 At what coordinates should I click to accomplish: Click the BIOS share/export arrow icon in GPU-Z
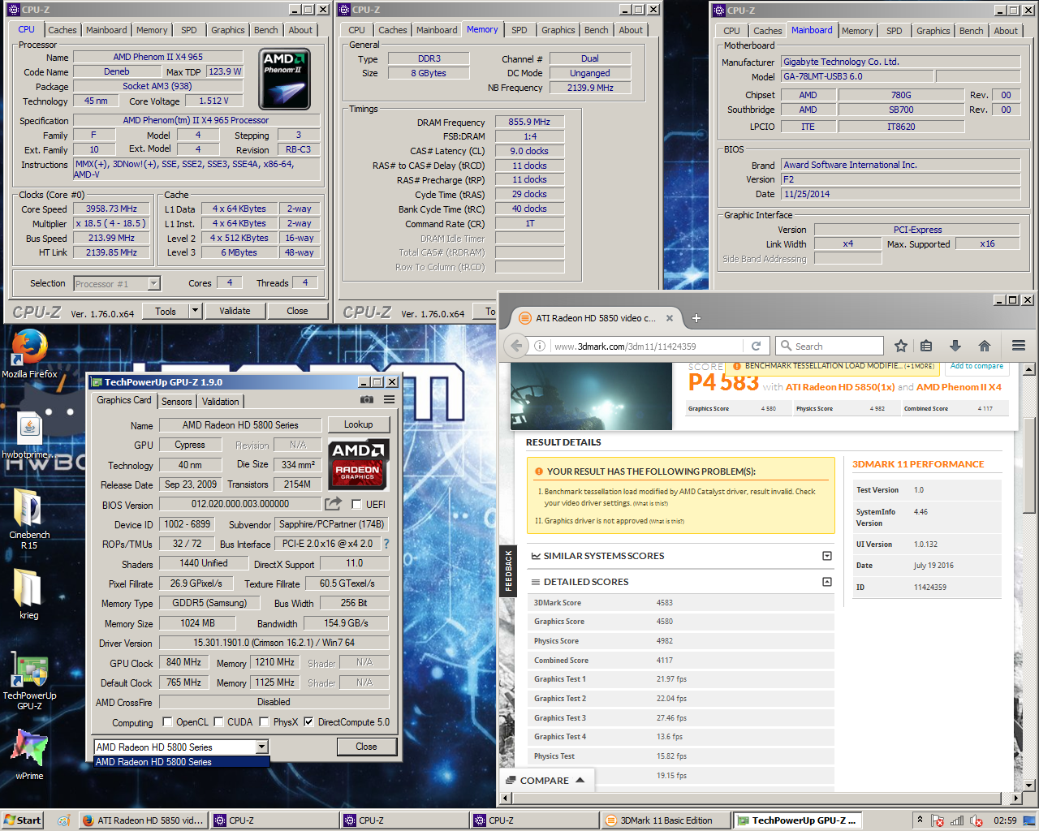tap(333, 504)
